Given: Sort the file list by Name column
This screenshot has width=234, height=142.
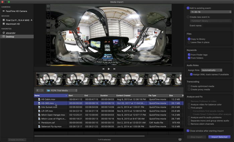Looking at the screenshot, I should click(50, 96).
